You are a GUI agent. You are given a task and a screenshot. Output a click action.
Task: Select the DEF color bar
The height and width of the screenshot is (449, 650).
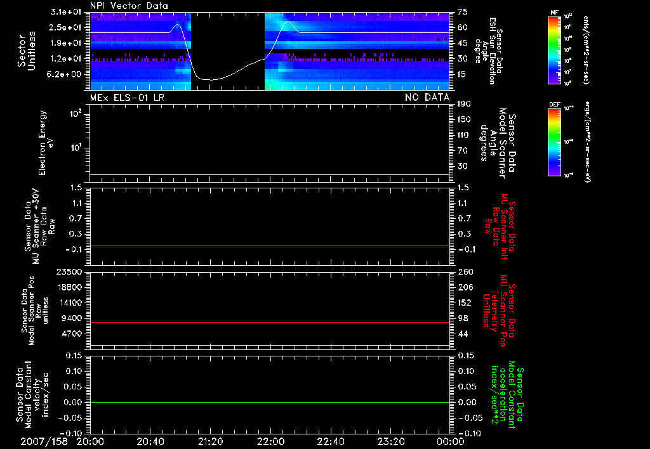coord(554,142)
